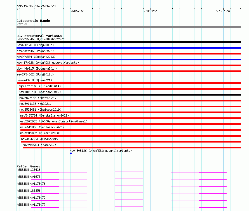Click the right arrow of the coordinate ruler

point(240,9)
